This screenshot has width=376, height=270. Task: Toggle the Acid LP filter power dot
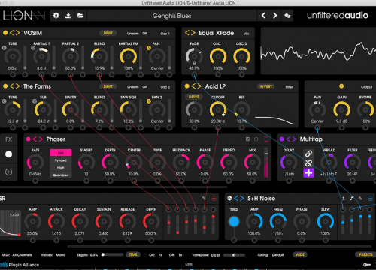click(186, 86)
